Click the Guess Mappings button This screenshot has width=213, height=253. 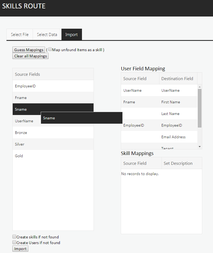[x=29, y=50]
